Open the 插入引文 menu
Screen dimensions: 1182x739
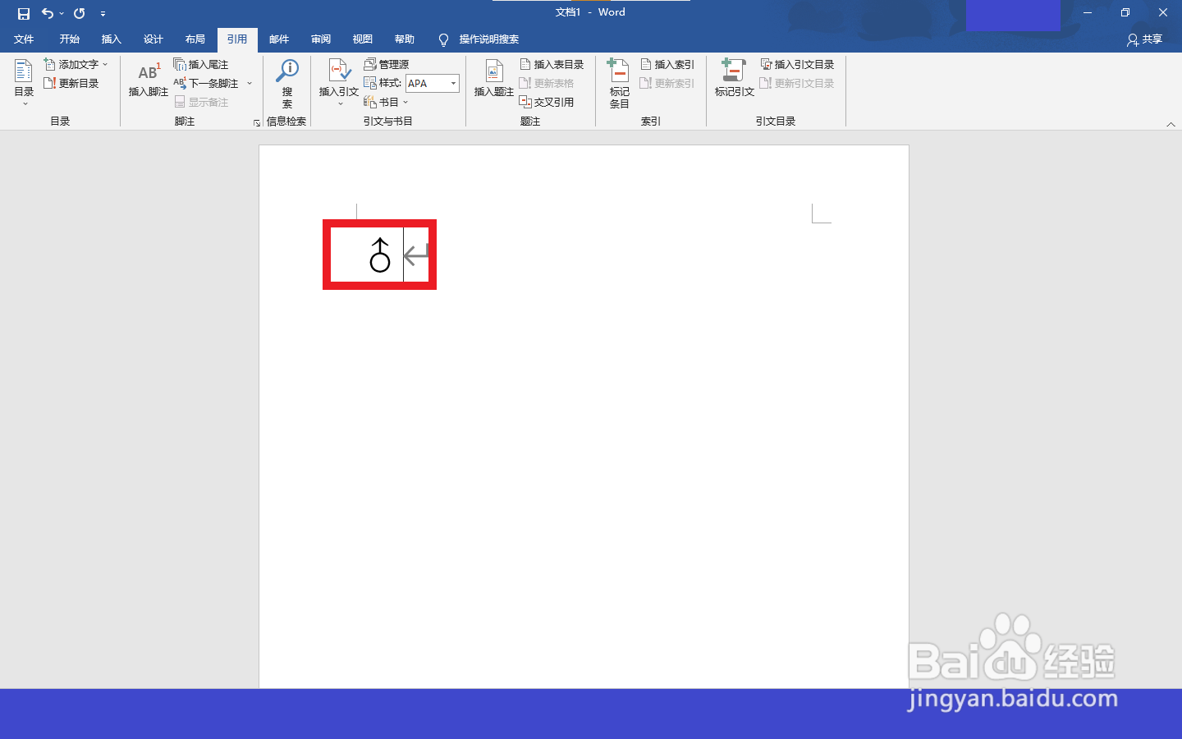click(x=339, y=82)
